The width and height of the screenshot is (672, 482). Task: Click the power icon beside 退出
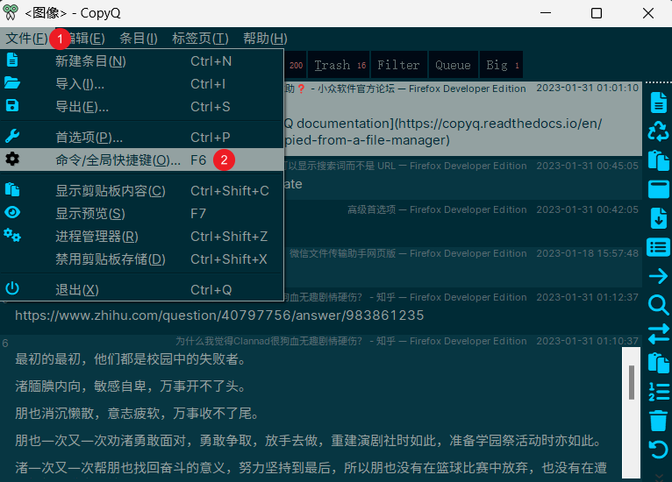point(12,288)
